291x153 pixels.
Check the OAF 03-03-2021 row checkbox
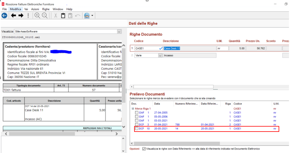pyautogui.click(x=137, y=120)
